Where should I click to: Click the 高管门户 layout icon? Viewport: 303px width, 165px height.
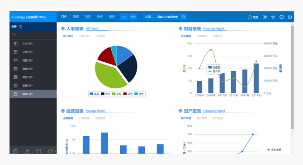coord(15,60)
